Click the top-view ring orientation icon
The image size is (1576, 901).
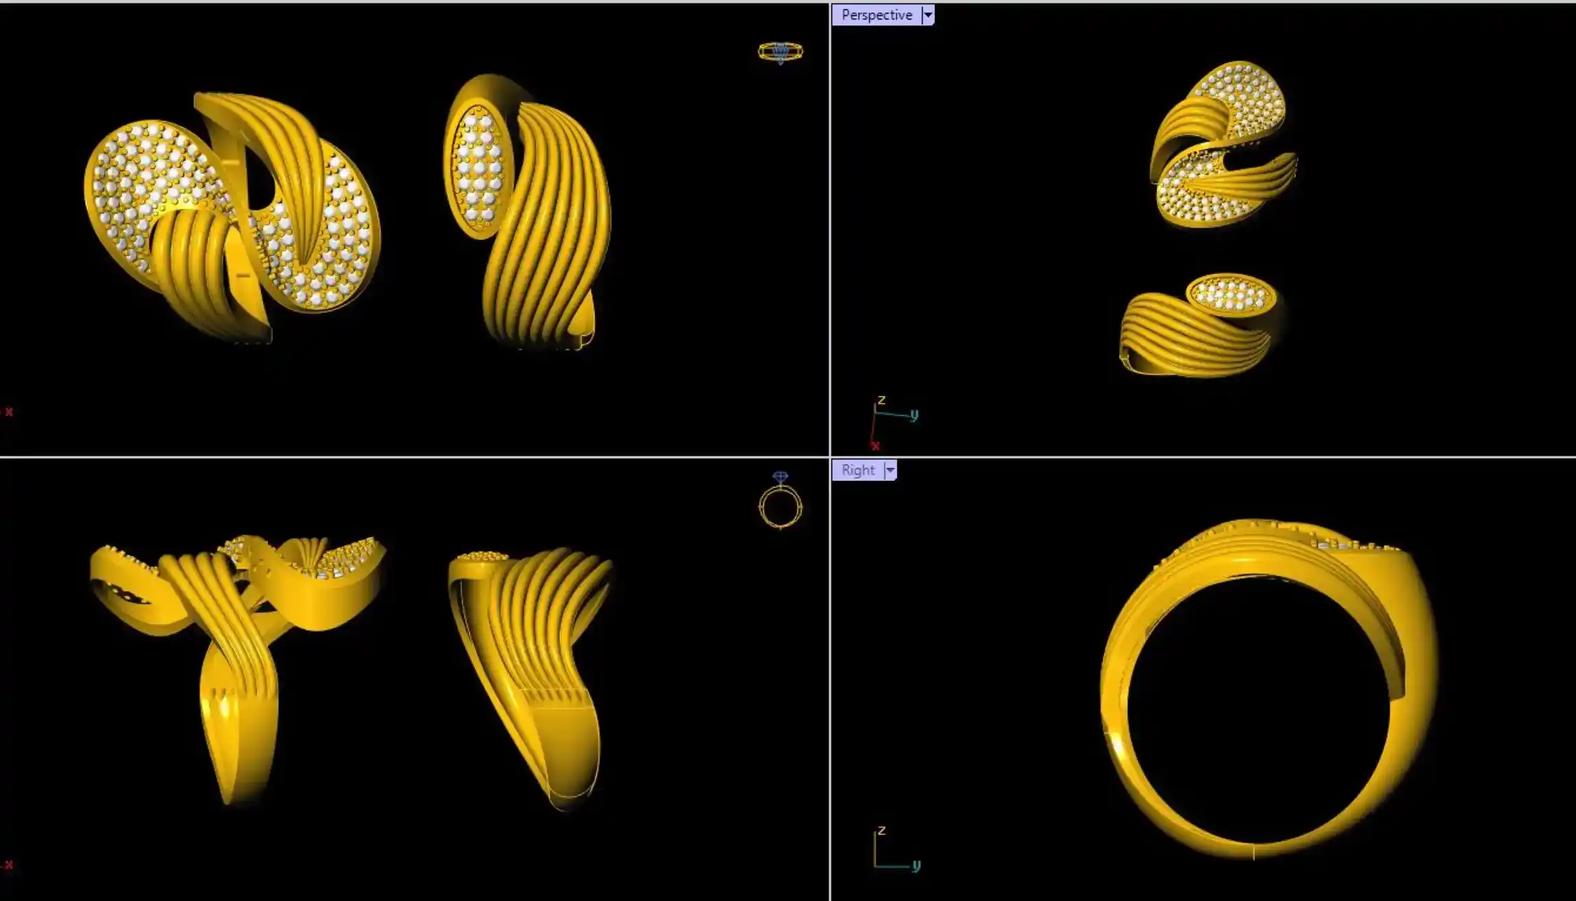coord(780,52)
